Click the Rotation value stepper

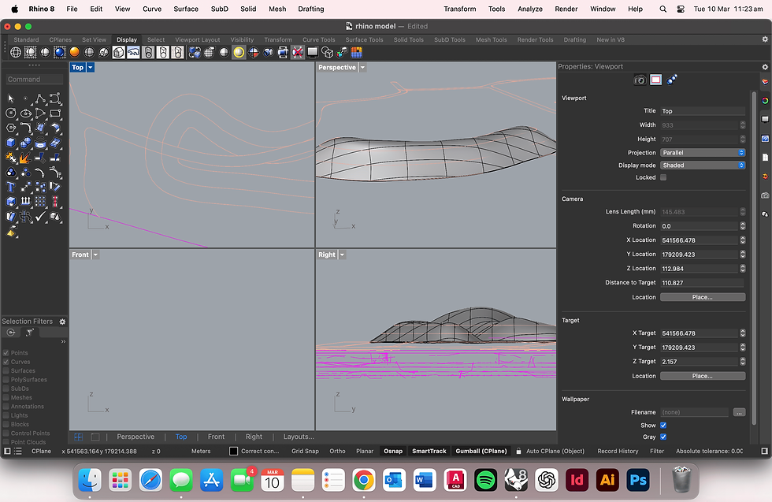point(742,226)
